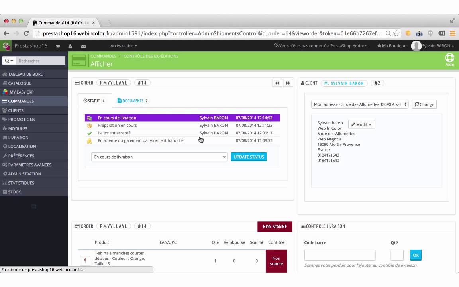This screenshot has height=287, width=459.
Task: Open Statistiques in sidebar
Action: click(x=34, y=183)
